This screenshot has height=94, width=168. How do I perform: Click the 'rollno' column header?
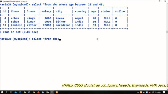tap(120, 11)
